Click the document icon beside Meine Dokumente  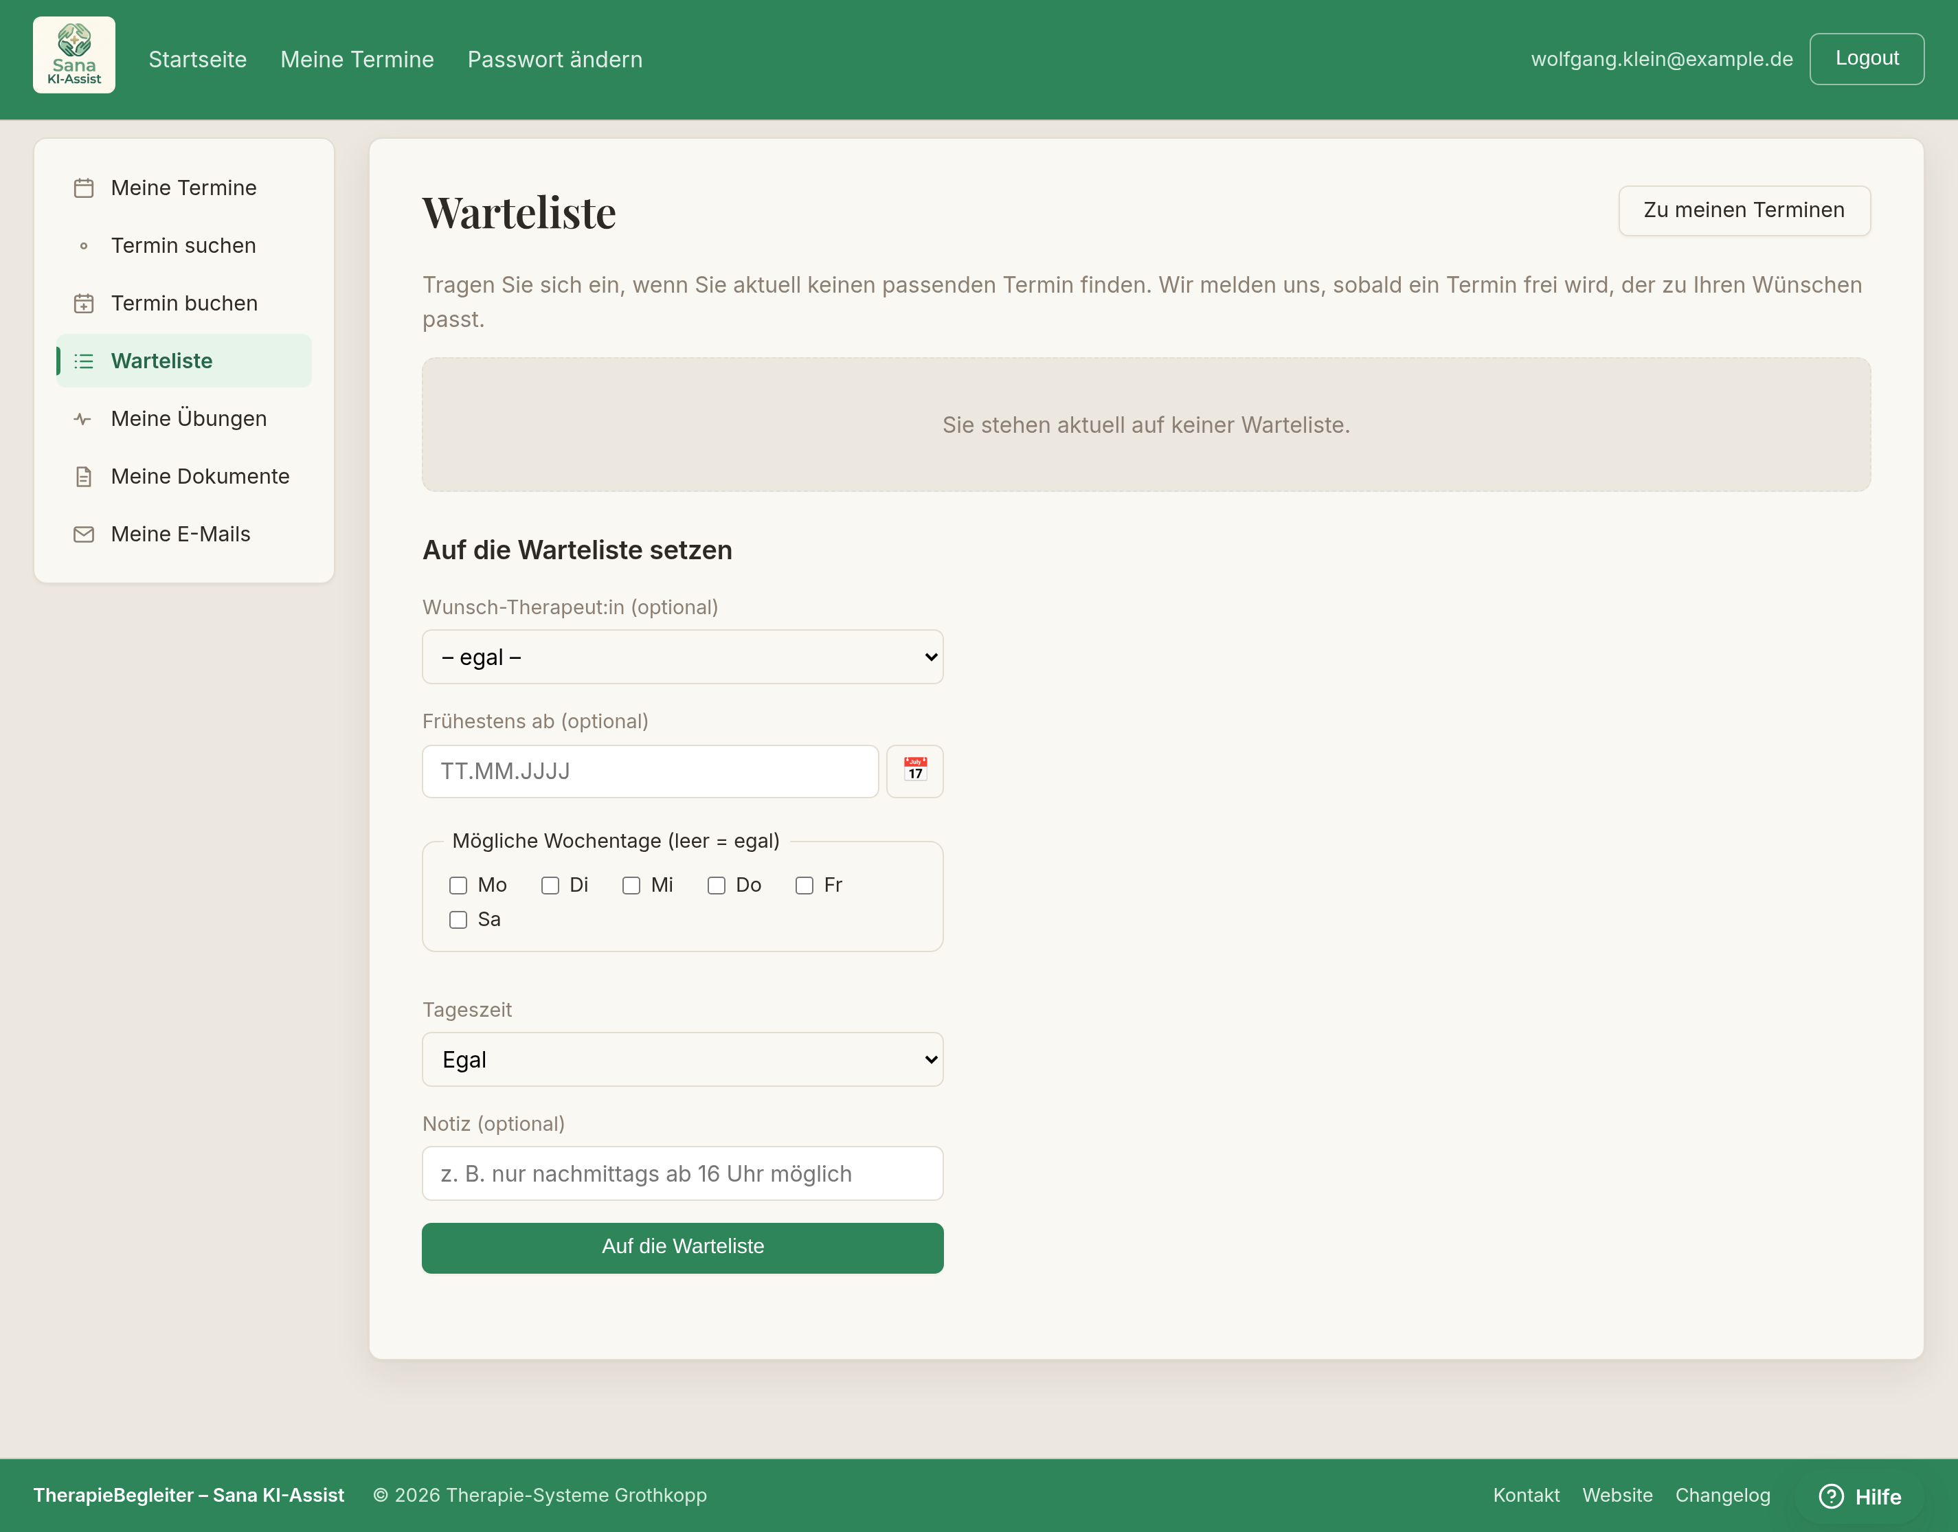pos(83,477)
